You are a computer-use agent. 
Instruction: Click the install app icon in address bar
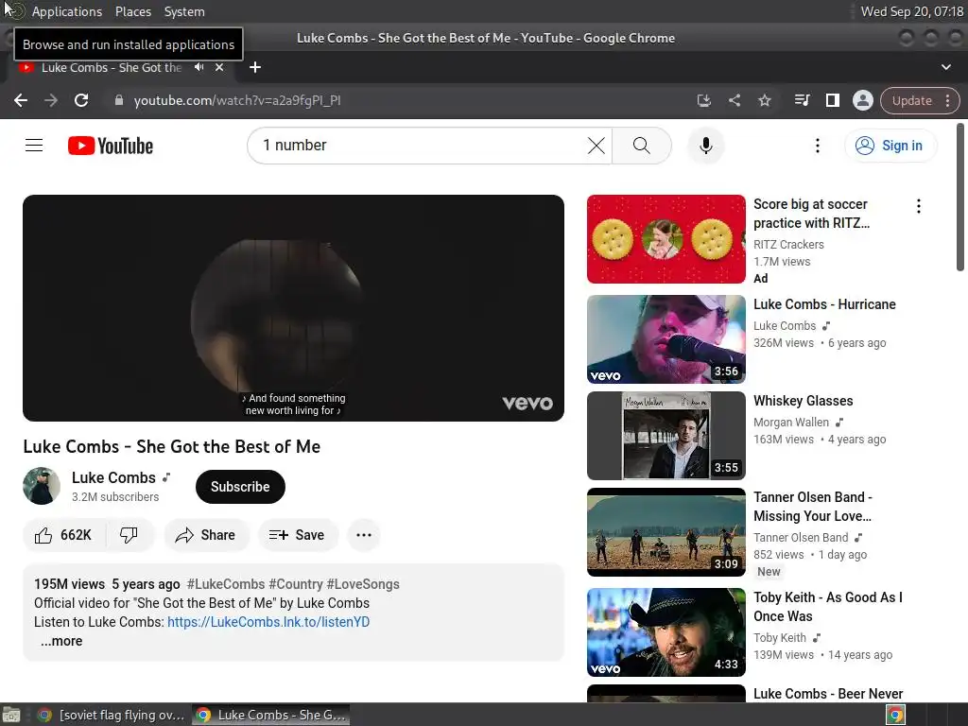(703, 100)
